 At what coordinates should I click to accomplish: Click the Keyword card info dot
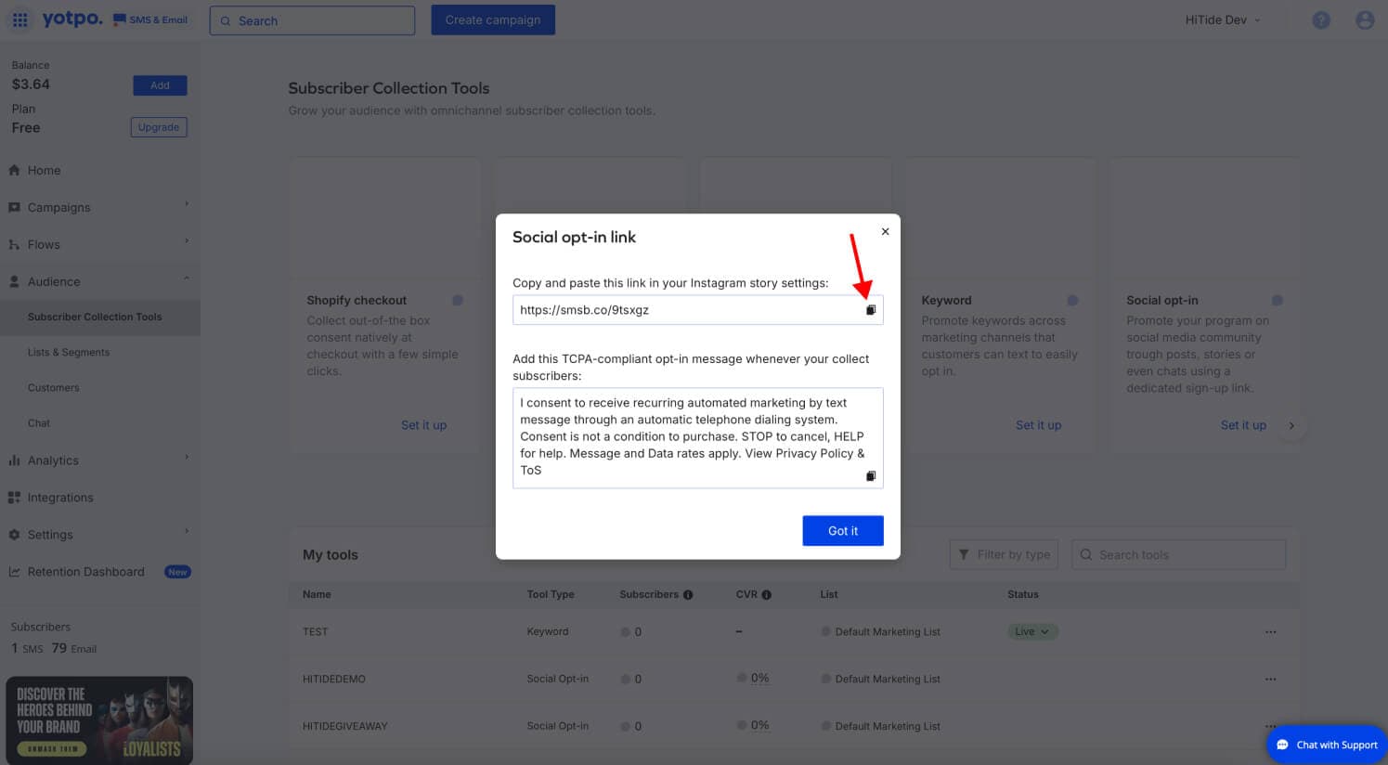[x=1072, y=300]
